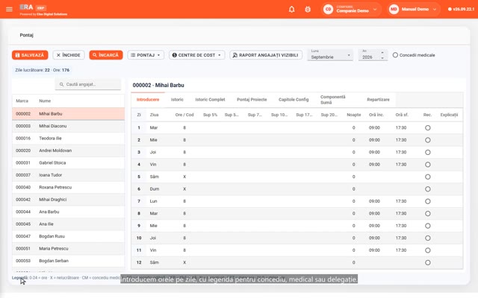
Task: Click the Noapte column header
Action: (353, 115)
